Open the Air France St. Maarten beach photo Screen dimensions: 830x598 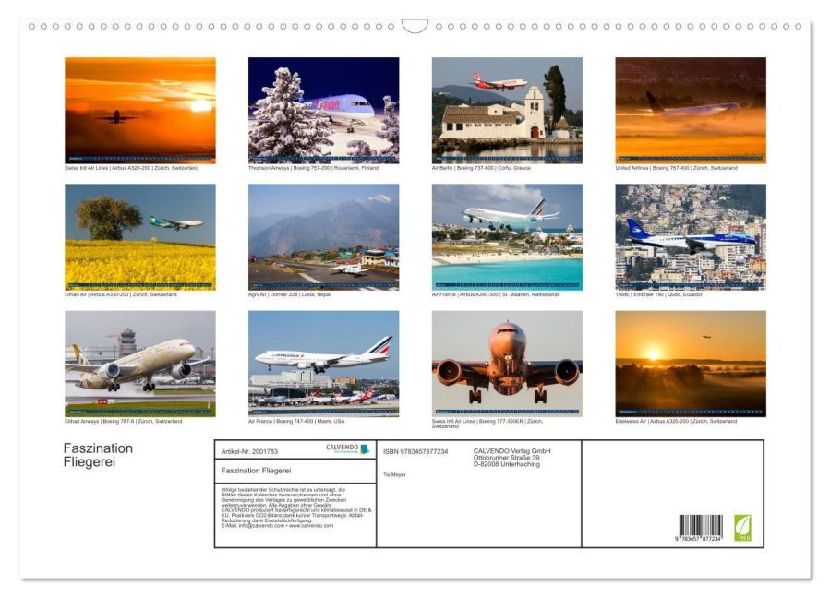click(507, 237)
